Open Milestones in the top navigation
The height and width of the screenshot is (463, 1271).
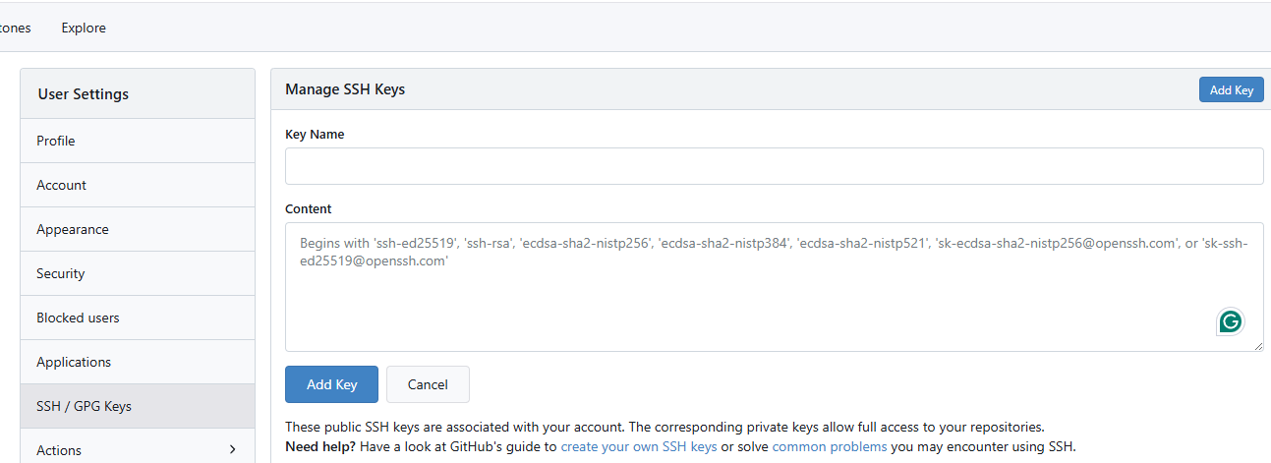[14, 28]
